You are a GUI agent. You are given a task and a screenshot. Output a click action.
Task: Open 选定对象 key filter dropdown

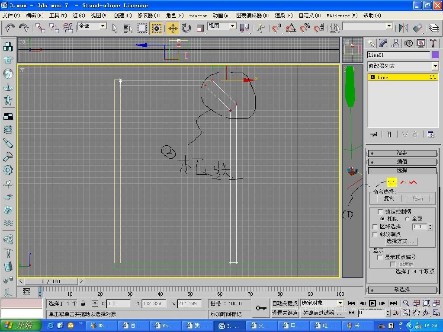pyautogui.click(x=340, y=303)
